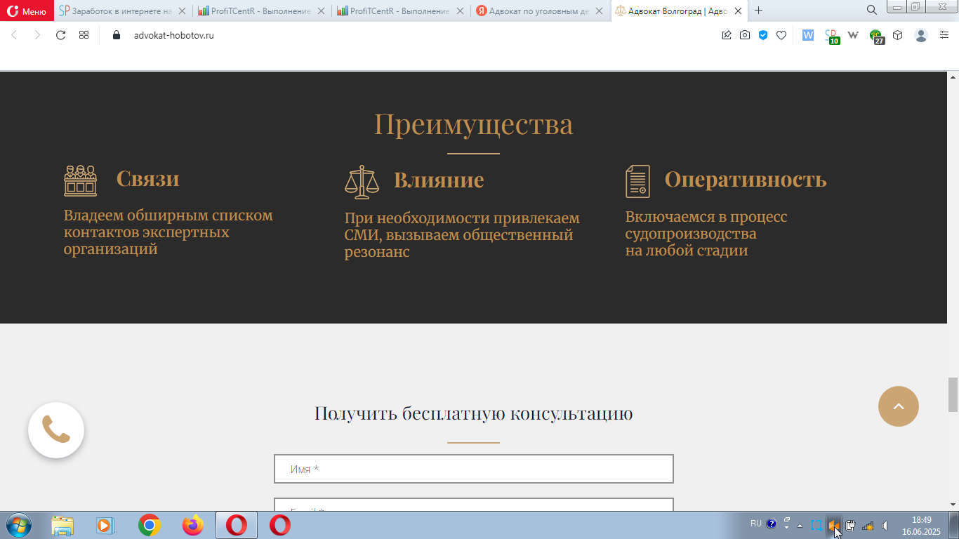Click the Opera account profile icon

[x=921, y=35]
